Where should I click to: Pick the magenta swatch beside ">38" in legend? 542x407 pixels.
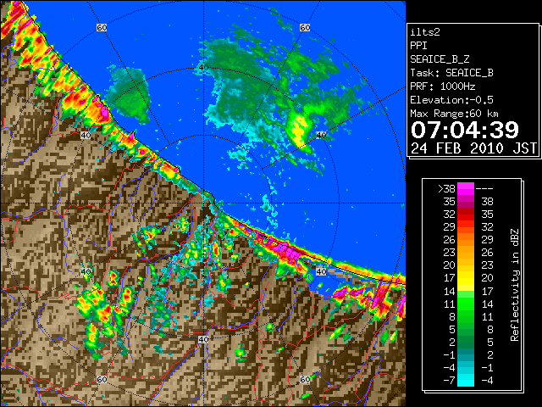466,189
